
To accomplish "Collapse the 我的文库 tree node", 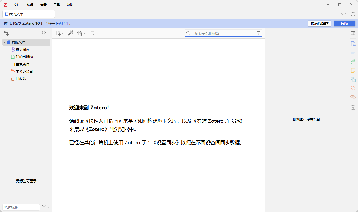I will (x=4, y=42).
